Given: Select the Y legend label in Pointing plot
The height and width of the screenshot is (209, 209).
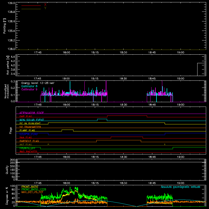Looking at the screenshot, I should coord(45,8).
